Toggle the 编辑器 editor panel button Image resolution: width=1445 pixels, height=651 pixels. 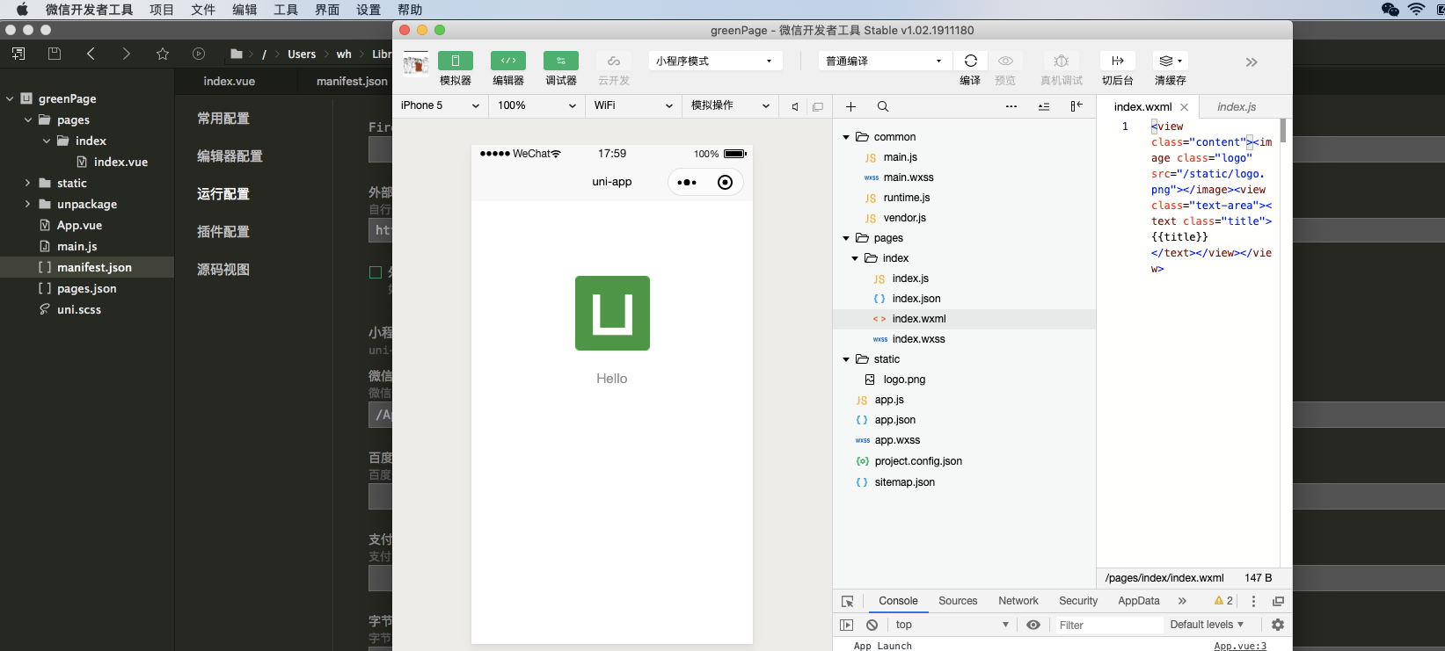click(508, 61)
